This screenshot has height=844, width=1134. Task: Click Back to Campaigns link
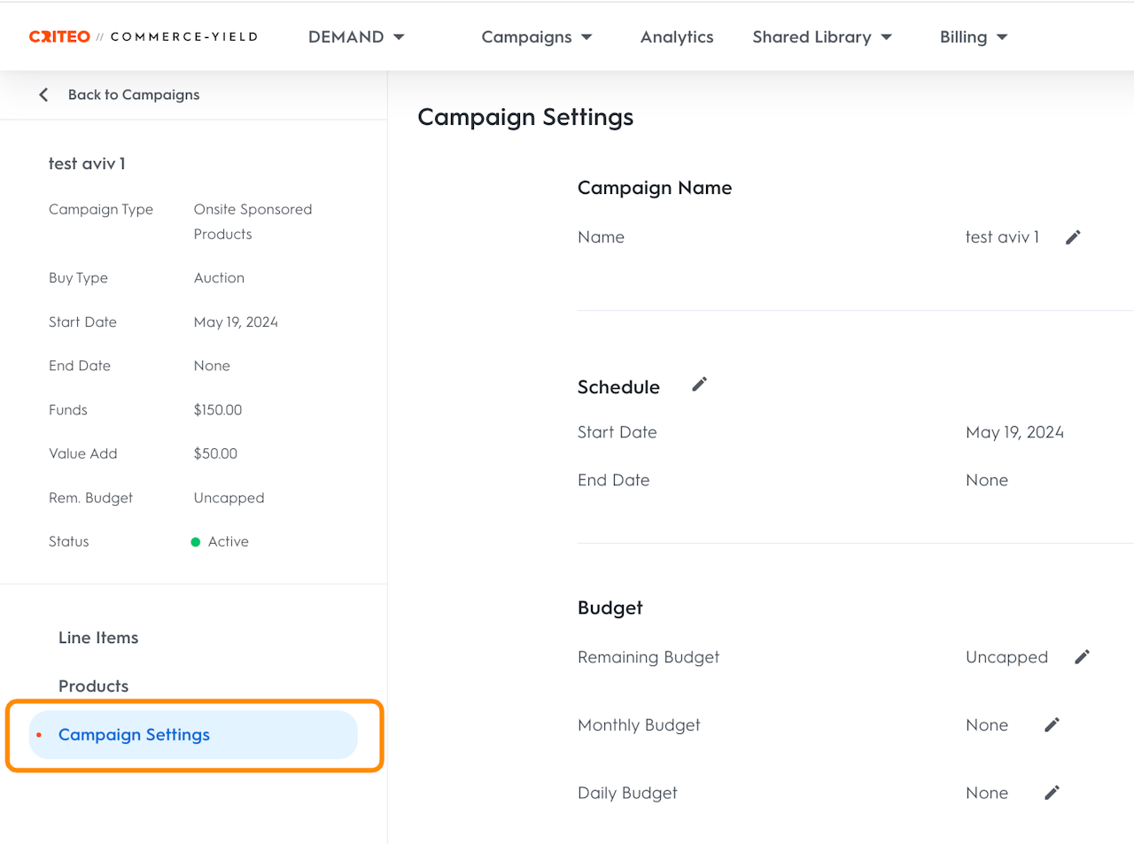[x=134, y=95]
